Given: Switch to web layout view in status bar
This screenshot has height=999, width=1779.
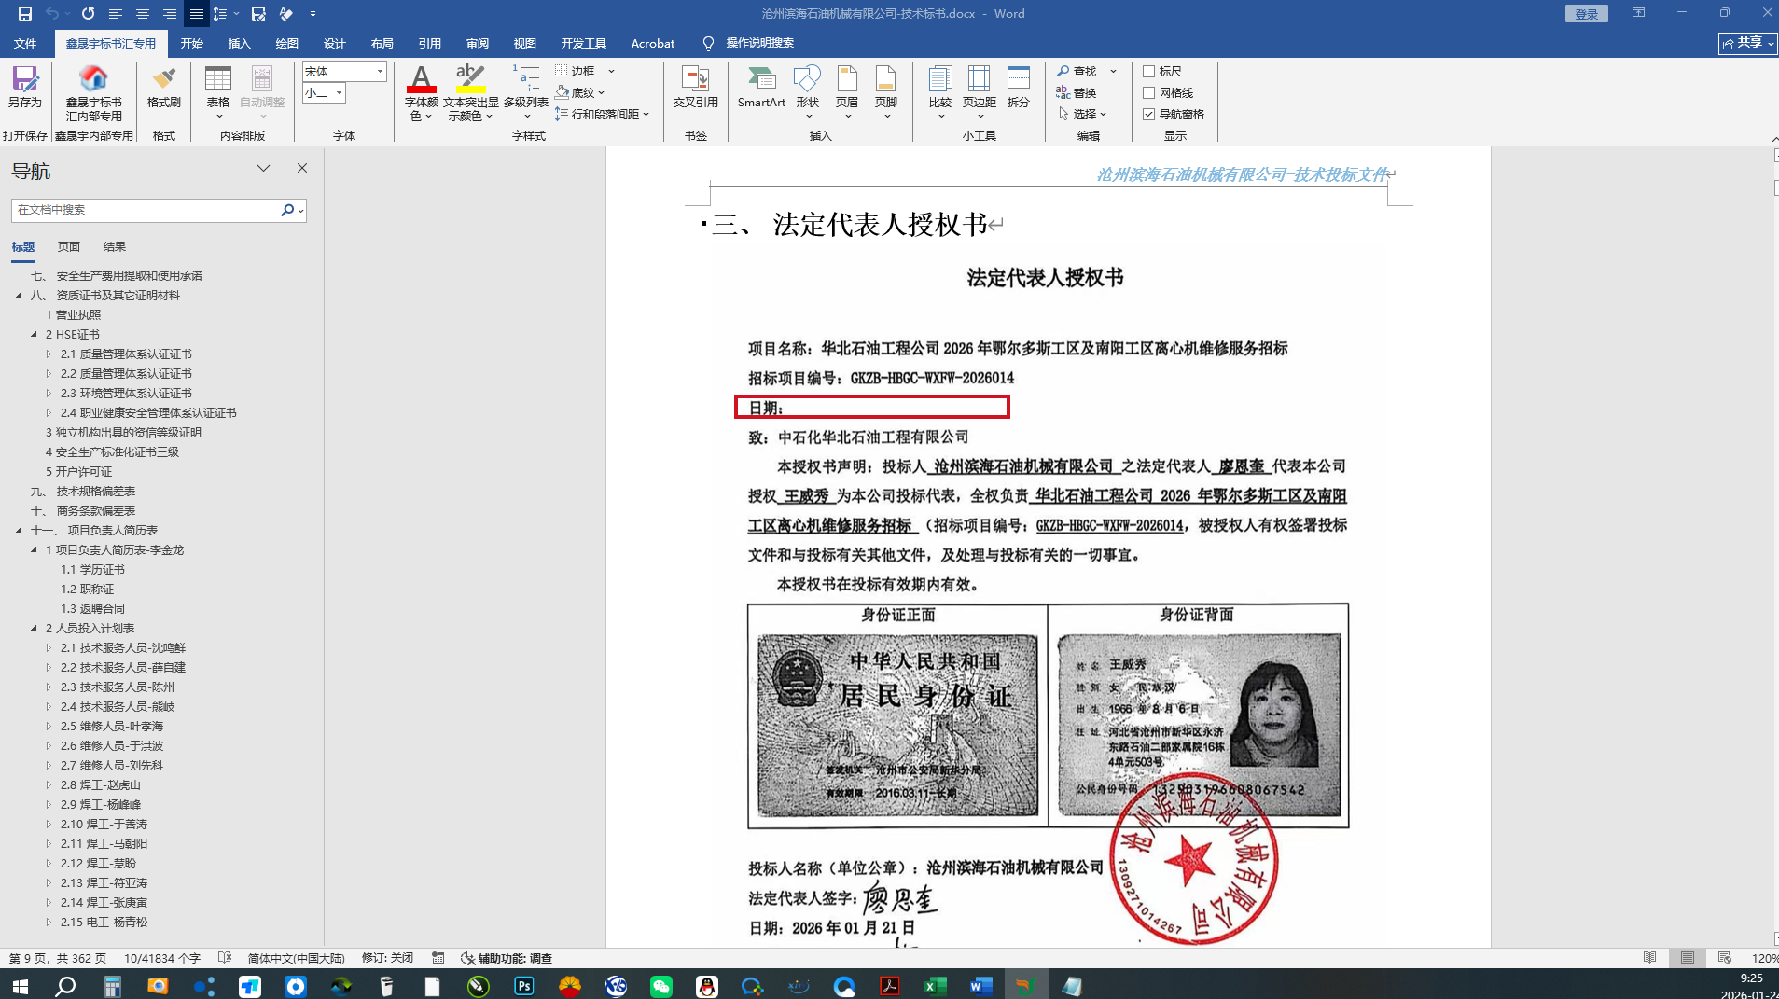Looking at the screenshot, I should 1725,958.
